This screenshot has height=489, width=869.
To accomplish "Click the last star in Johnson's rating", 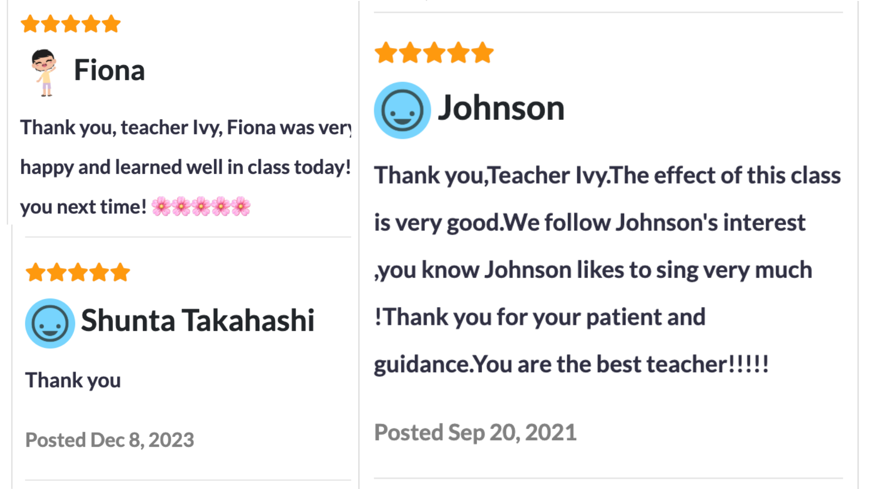I will click(x=482, y=53).
